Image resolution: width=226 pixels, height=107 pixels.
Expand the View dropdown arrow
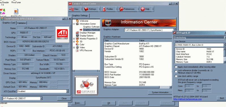(x=82, y=9)
